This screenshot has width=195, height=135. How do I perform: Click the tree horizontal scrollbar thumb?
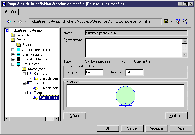tap(27, 119)
